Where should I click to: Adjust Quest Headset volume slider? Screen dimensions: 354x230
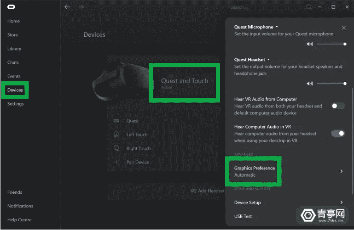(x=331, y=84)
